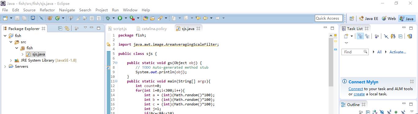Viewport: 418px width, 114px height.
Task: Click the Save (floppy disk) icon
Action: tap(17, 18)
